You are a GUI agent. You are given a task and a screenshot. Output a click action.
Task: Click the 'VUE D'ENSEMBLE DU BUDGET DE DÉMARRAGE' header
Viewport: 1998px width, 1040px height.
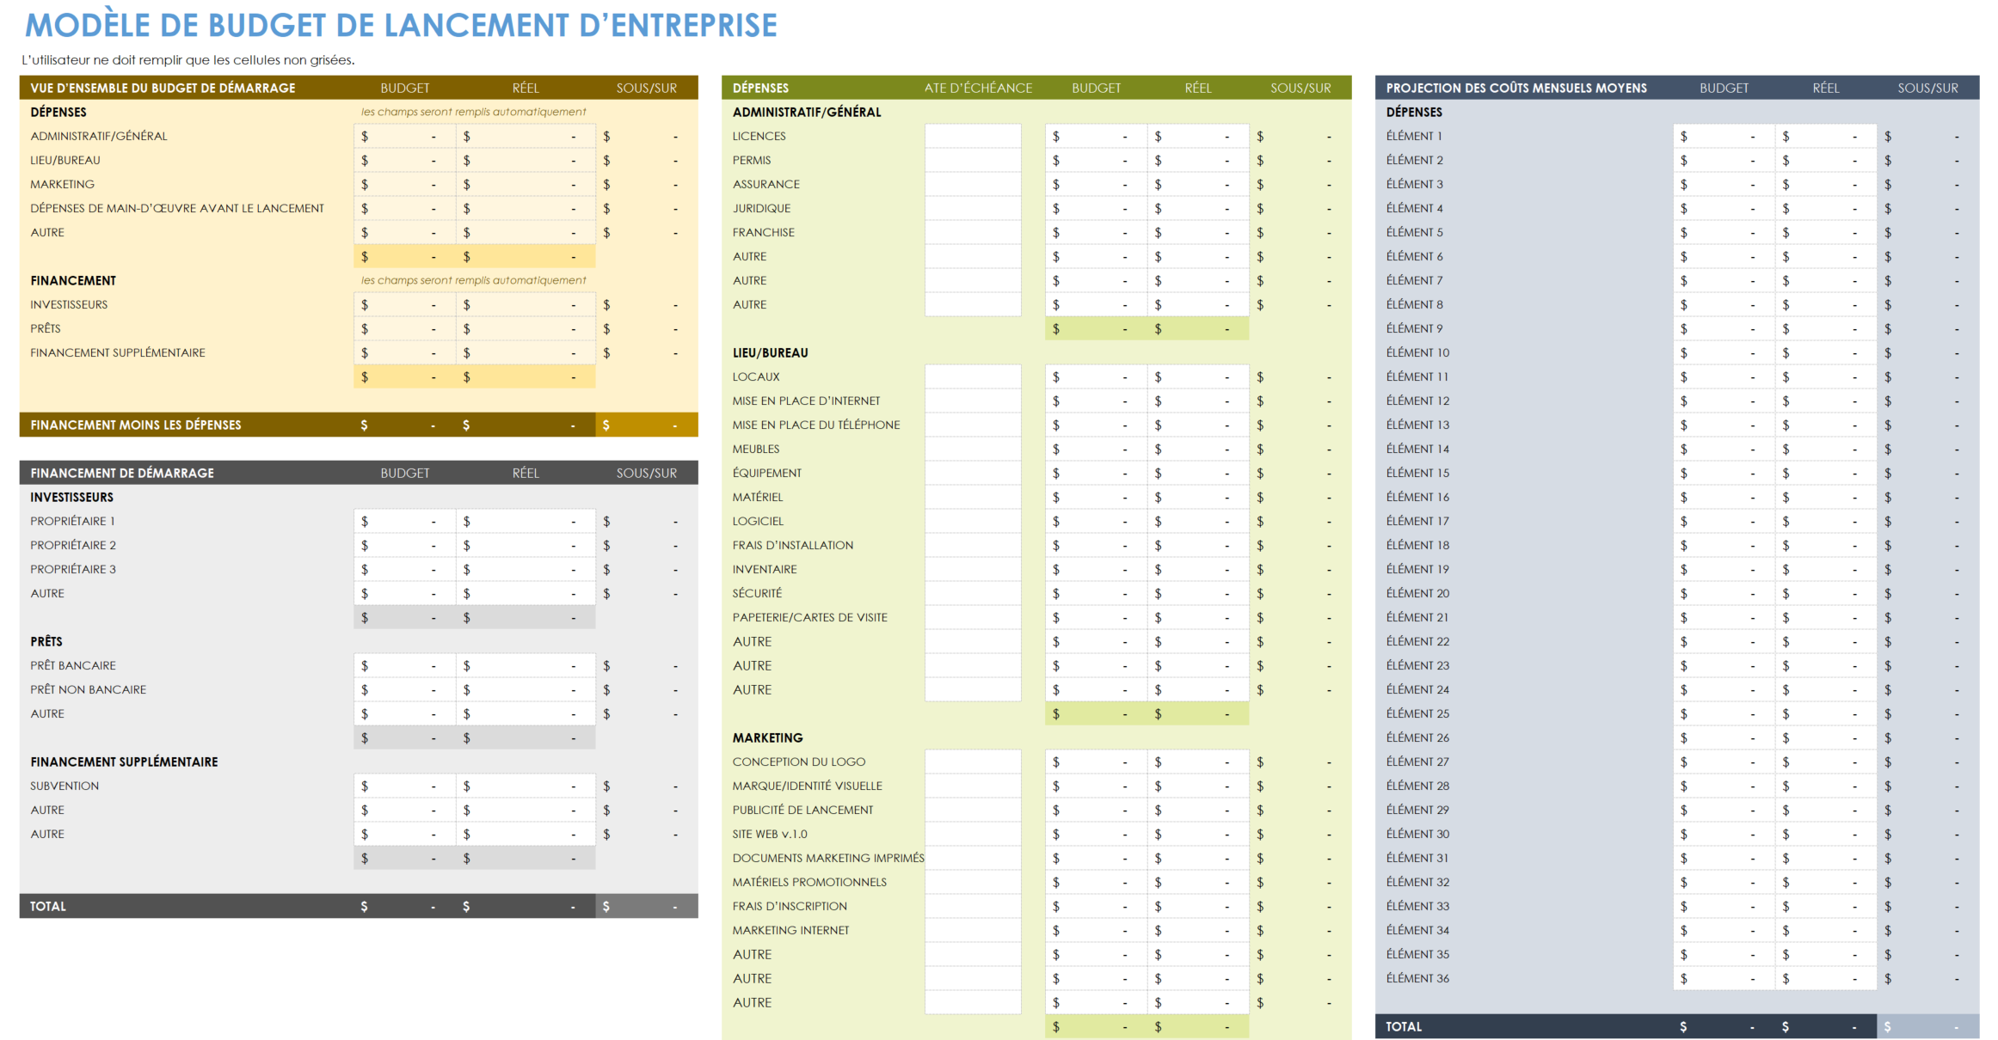163,88
